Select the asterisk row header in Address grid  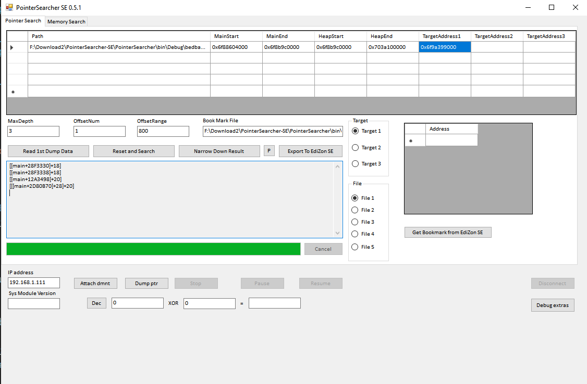(x=415, y=140)
